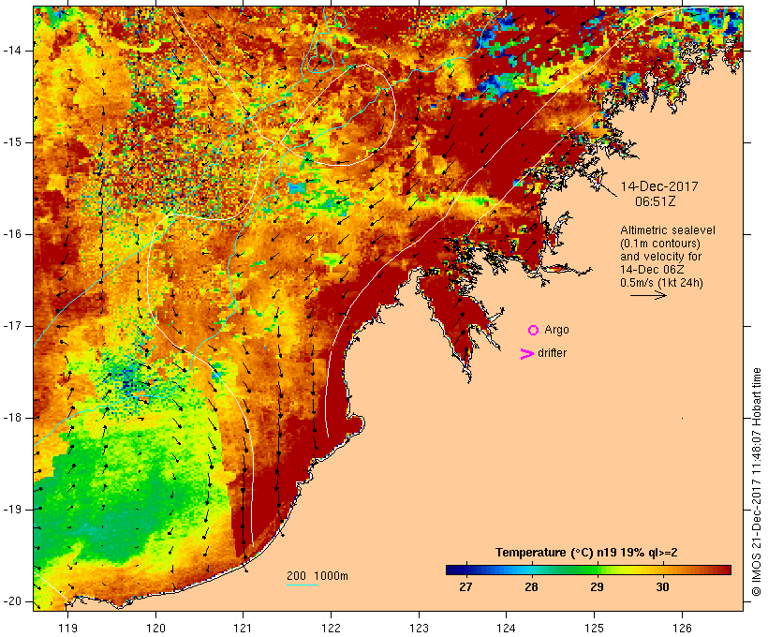The image size is (768, 637).
Task: Click the vertical IMOS copyright timestamp text
Action: click(x=757, y=481)
